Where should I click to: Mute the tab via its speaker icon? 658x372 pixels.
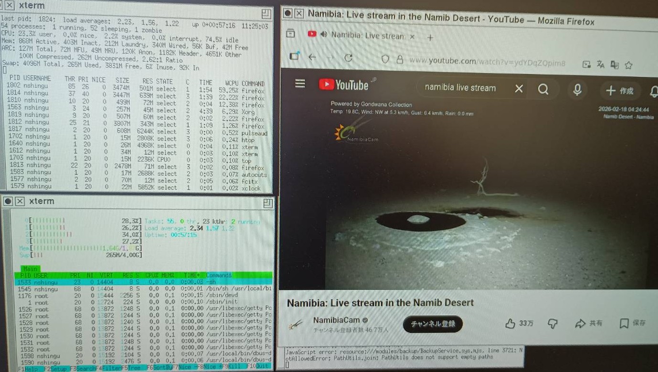click(324, 35)
